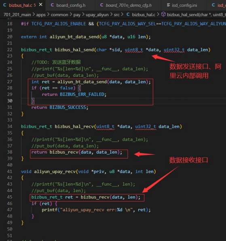Click C file icon on board_config.h tab

tap(52, 5)
